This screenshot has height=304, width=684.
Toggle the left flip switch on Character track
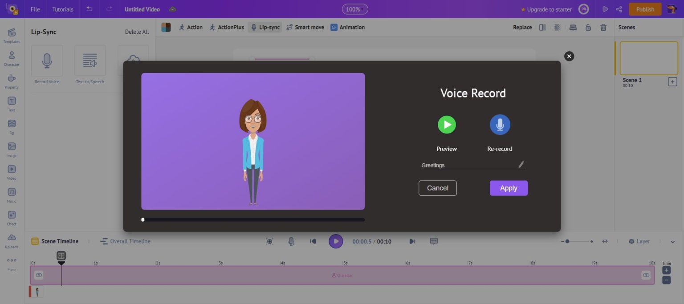pos(39,275)
